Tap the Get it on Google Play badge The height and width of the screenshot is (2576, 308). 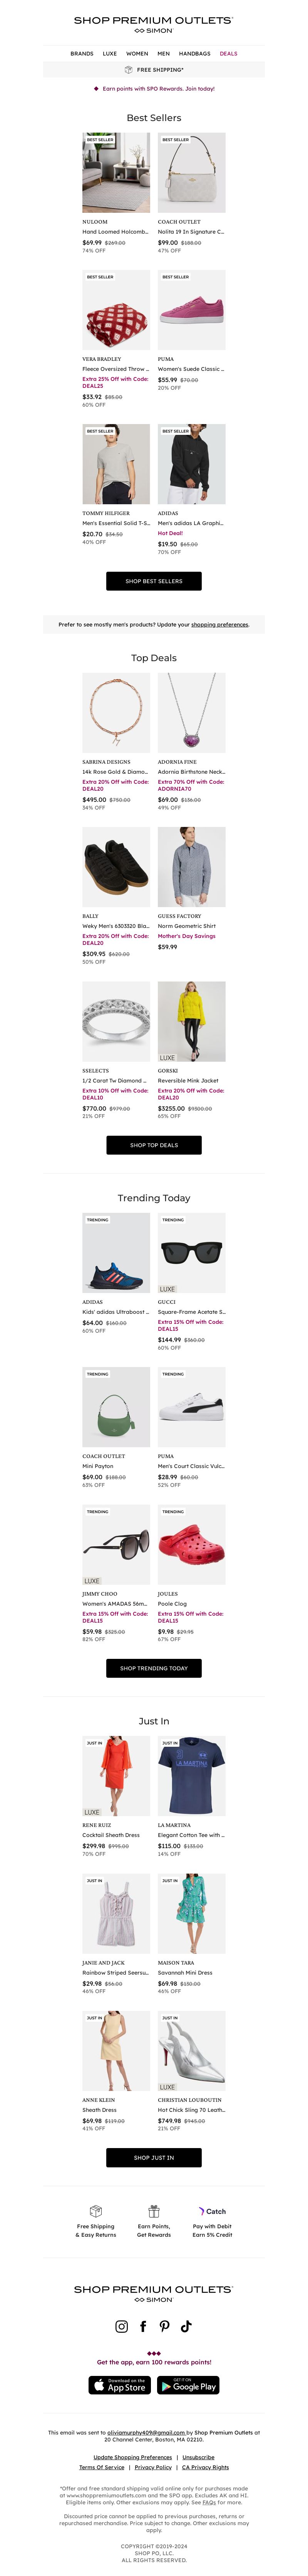(x=188, y=2385)
